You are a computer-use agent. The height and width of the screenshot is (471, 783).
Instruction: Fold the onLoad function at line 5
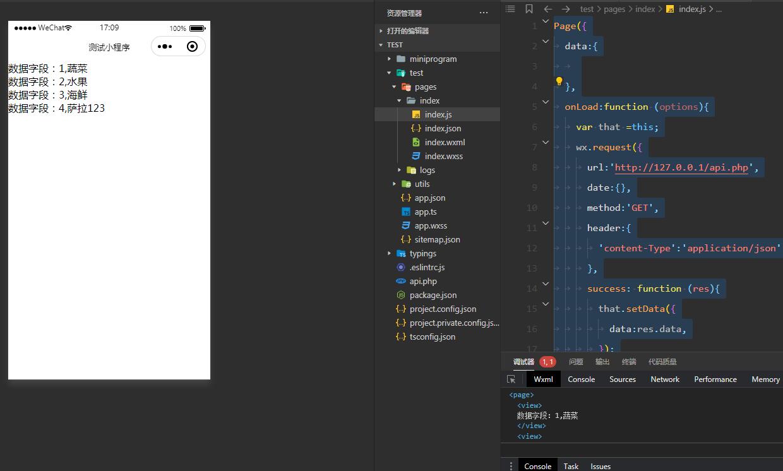click(546, 102)
